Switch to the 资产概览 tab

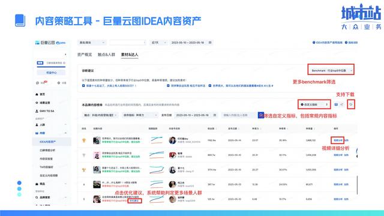tap(85, 55)
